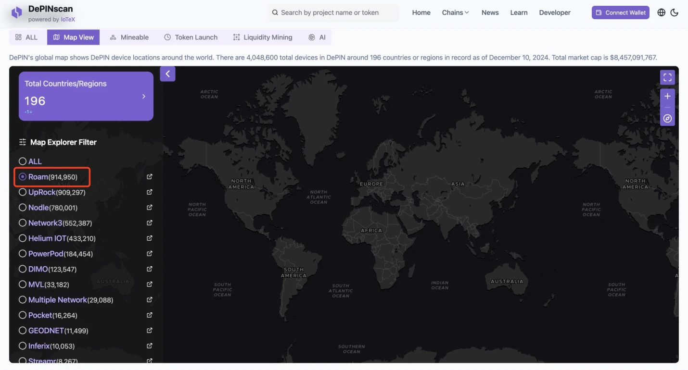The width and height of the screenshot is (688, 370).
Task: Reset map compass orientation
Action: point(667,118)
